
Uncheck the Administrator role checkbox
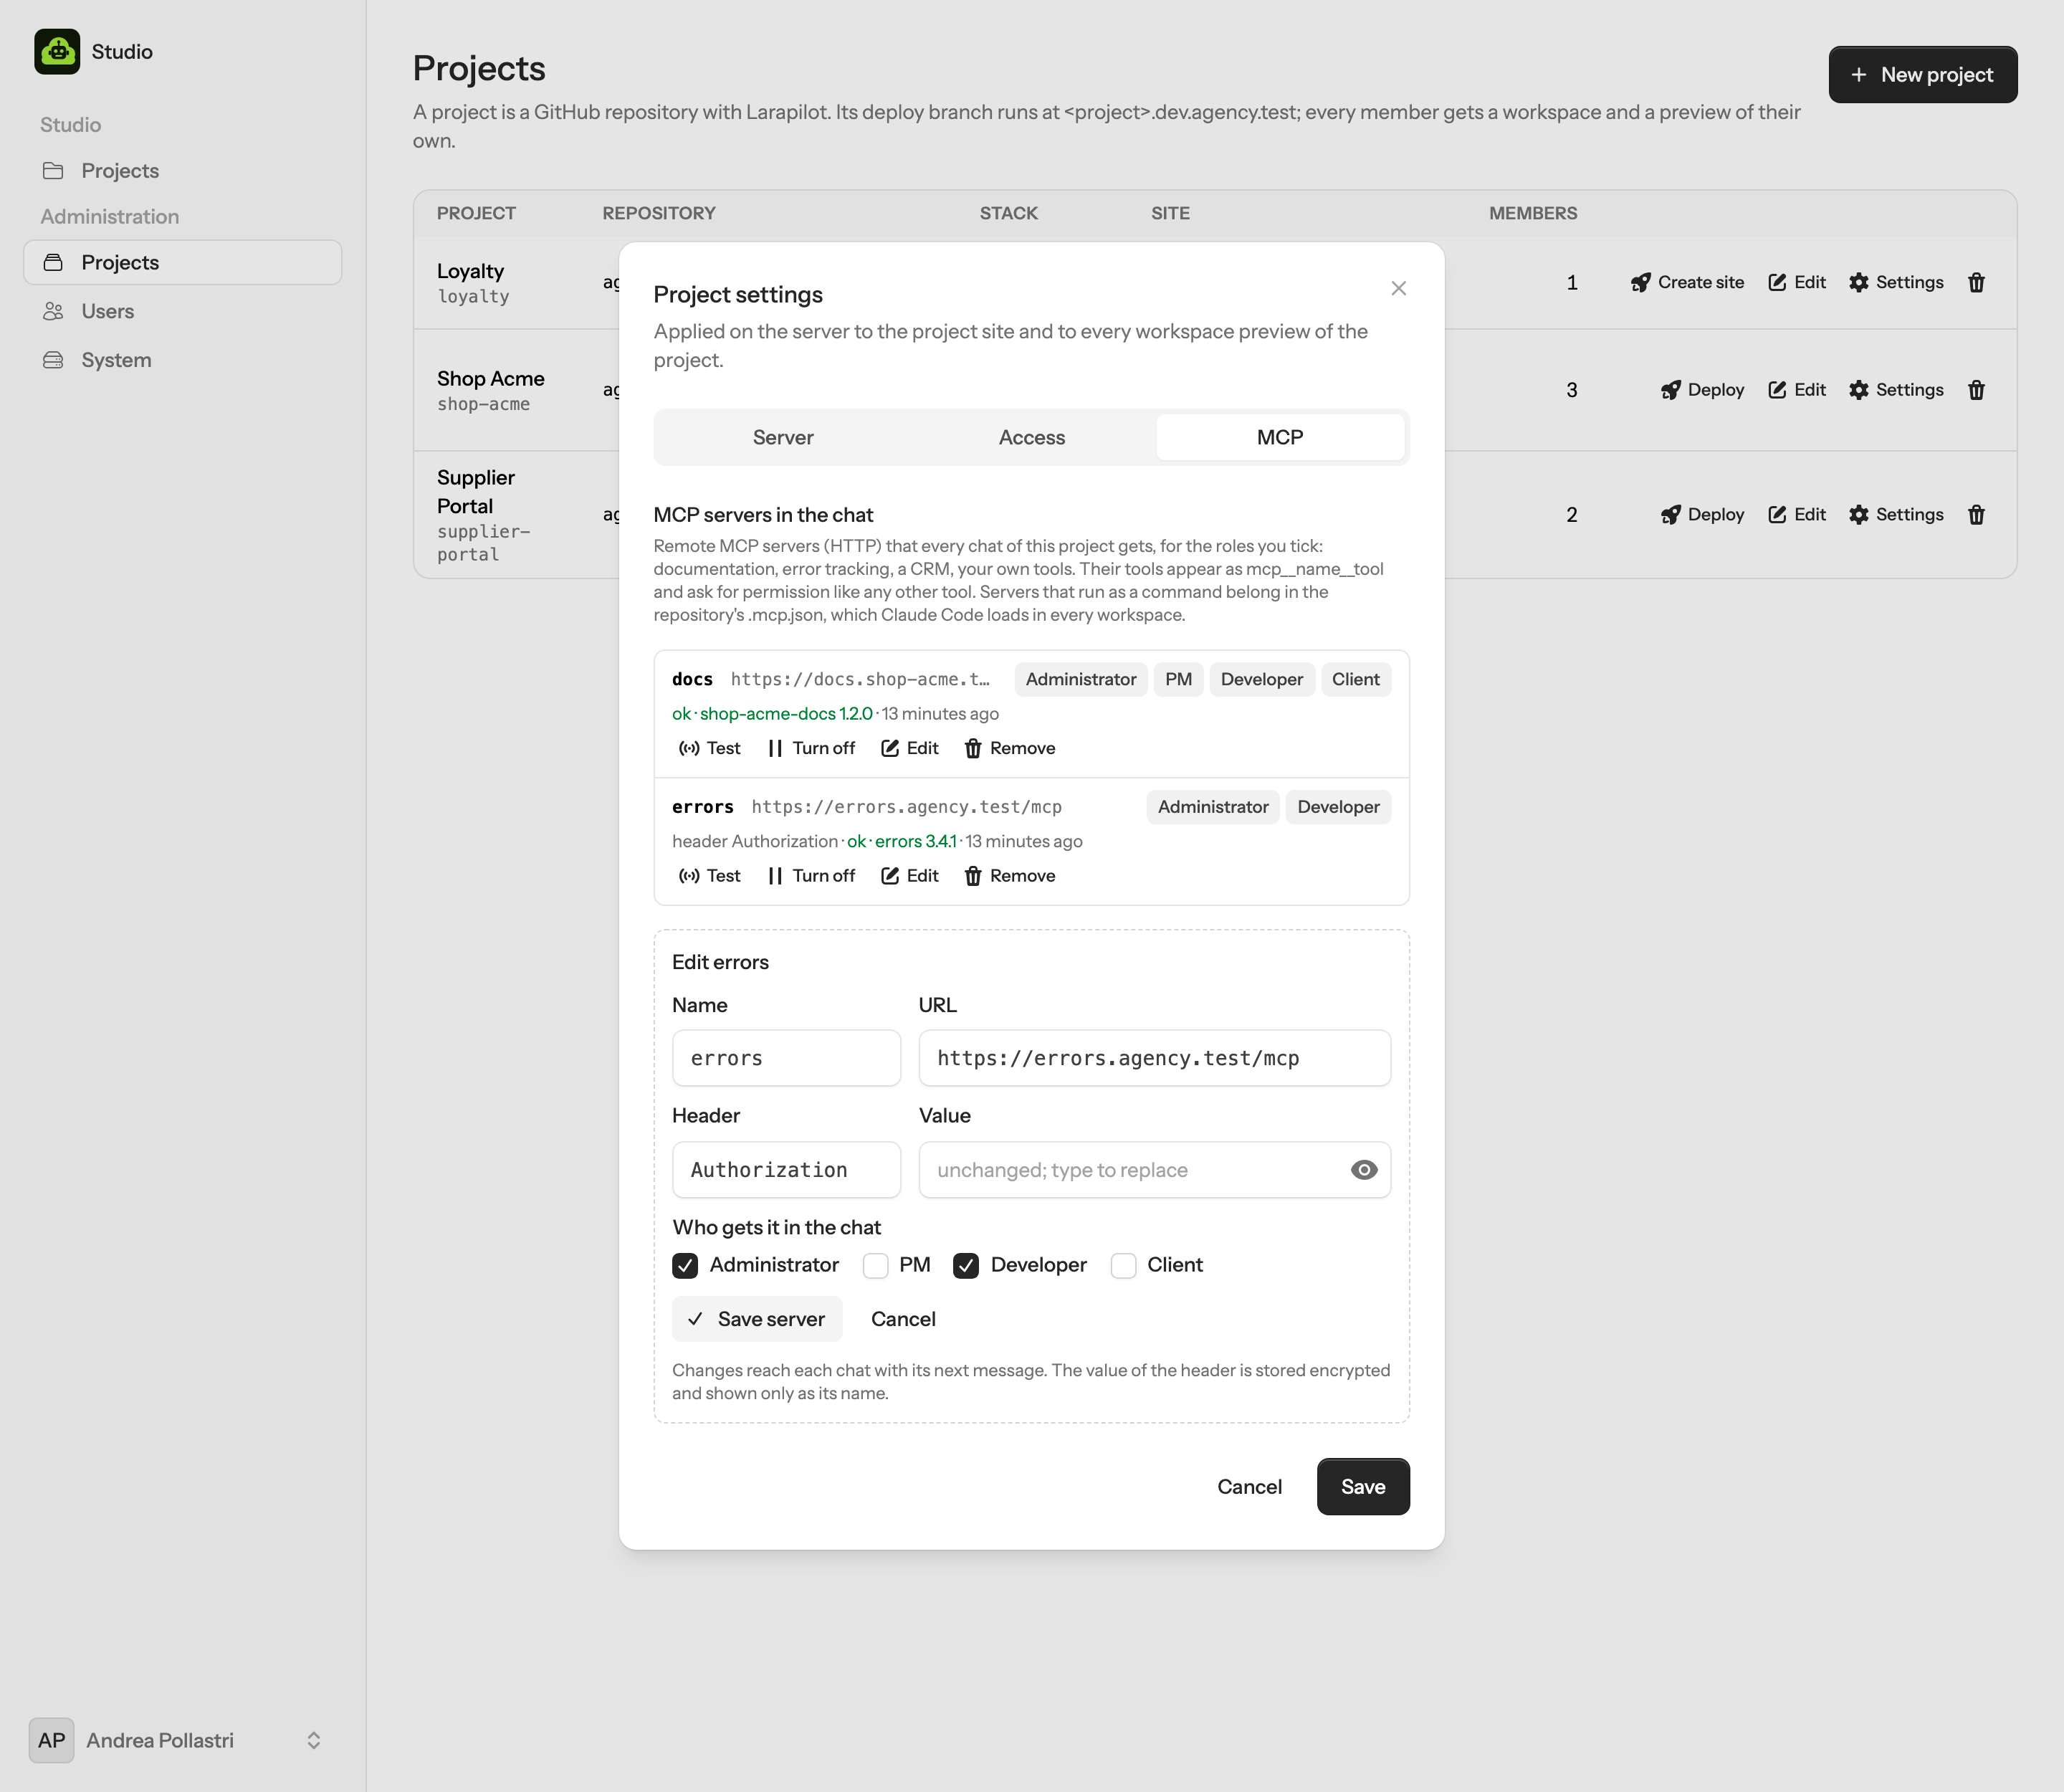tap(685, 1265)
